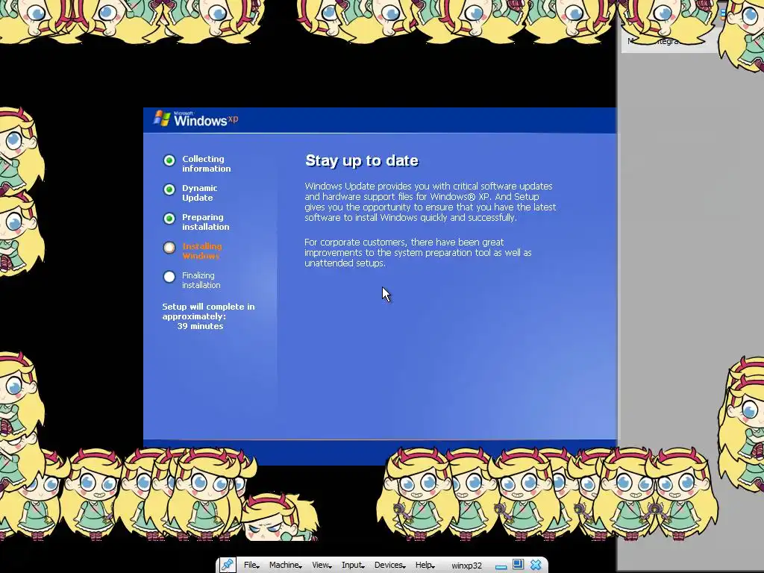Exit fullscreen with the restore icon
This screenshot has width=764, height=573.
pyautogui.click(x=518, y=564)
